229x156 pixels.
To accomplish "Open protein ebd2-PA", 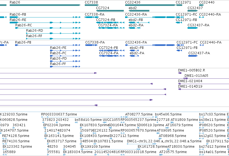I will [x=137, y=53].
